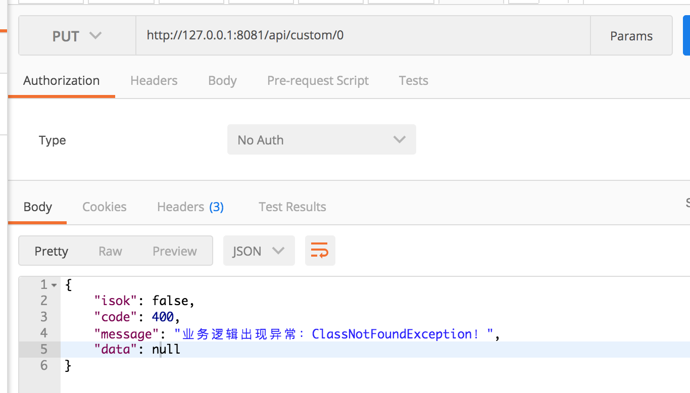Select the response Body tab

click(38, 207)
